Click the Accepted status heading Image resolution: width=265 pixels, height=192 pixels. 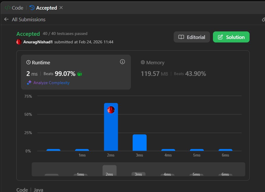coord(28,34)
